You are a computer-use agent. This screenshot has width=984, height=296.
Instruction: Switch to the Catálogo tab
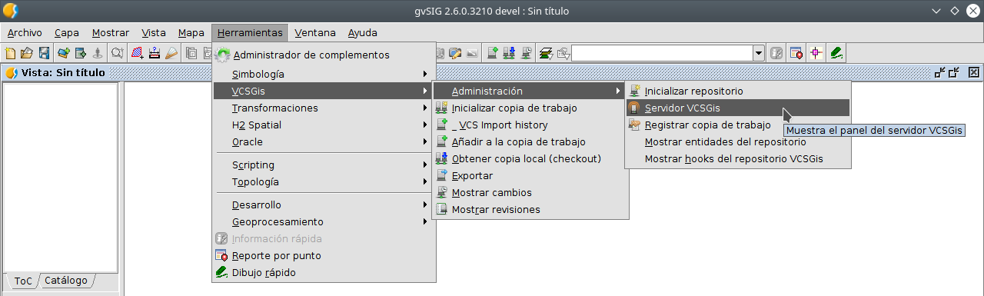(x=66, y=281)
